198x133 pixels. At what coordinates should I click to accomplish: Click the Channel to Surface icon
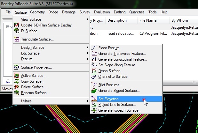pyautogui.click(x=94, y=77)
